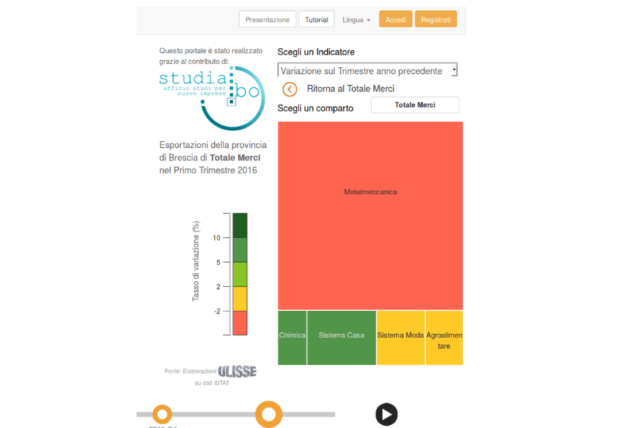Screen dimensions: 638x428
Task: Click the small left timeline handle
Action: (162, 414)
